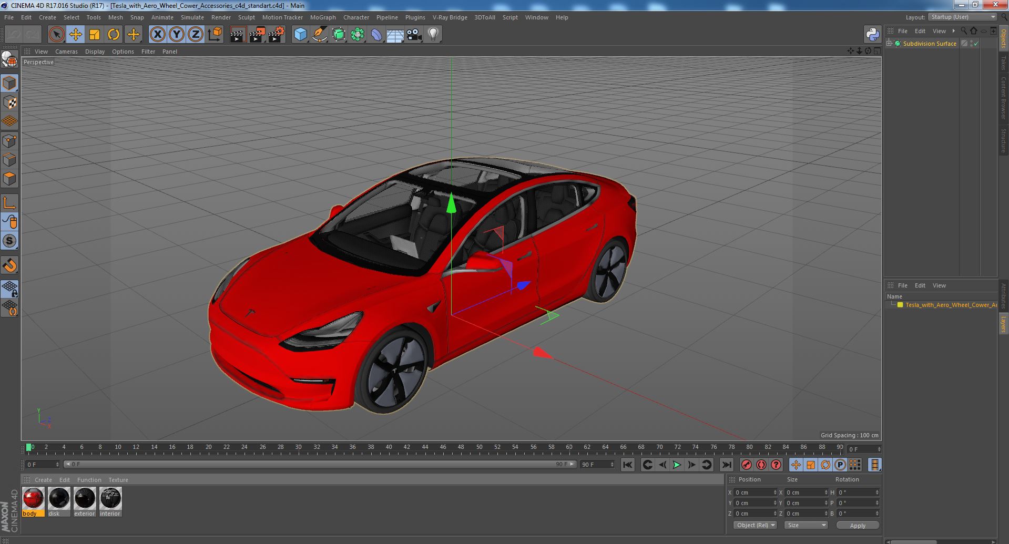The height and width of the screenshot is (544, 1009).
Task: Toggle Subdivision Surface visibility dots
Action: 971,44
